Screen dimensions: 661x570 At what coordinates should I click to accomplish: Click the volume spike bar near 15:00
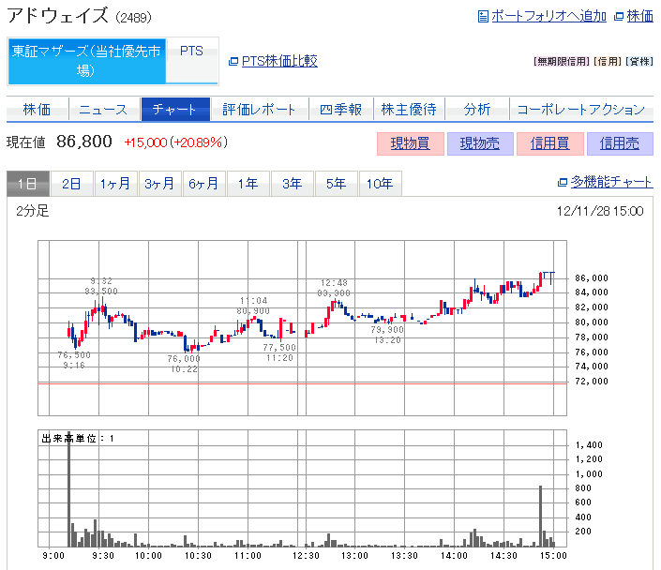(541, 516)
